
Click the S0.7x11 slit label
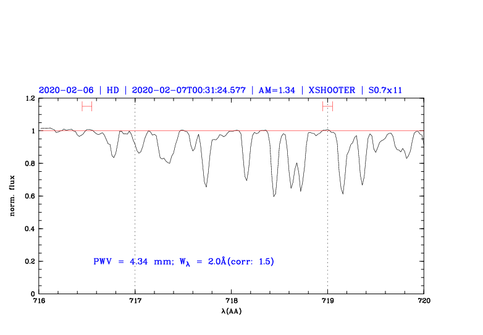click(x=385, y=90)
